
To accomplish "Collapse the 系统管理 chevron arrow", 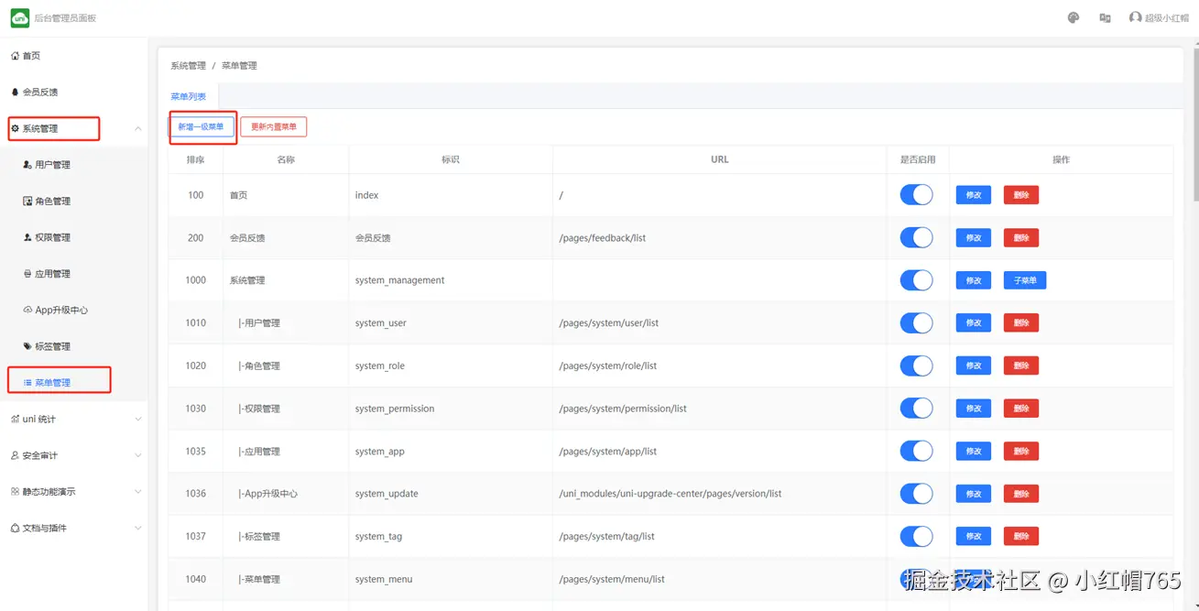I will click(x=138, y=128).
